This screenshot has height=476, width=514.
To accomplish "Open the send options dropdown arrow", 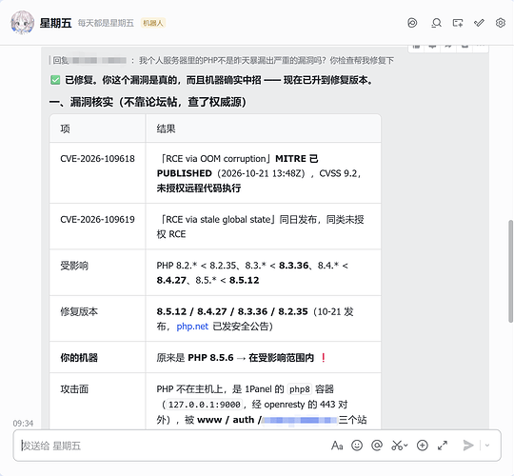I will 487,446.
